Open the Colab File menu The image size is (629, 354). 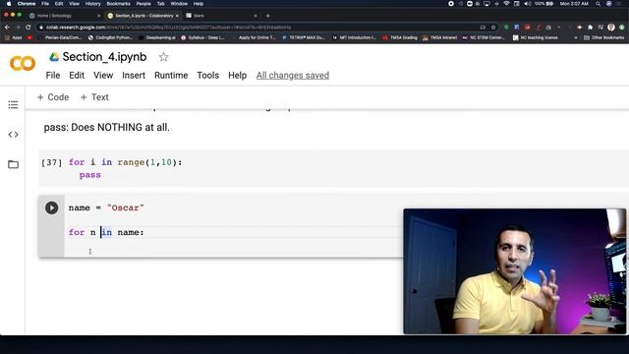53,76
